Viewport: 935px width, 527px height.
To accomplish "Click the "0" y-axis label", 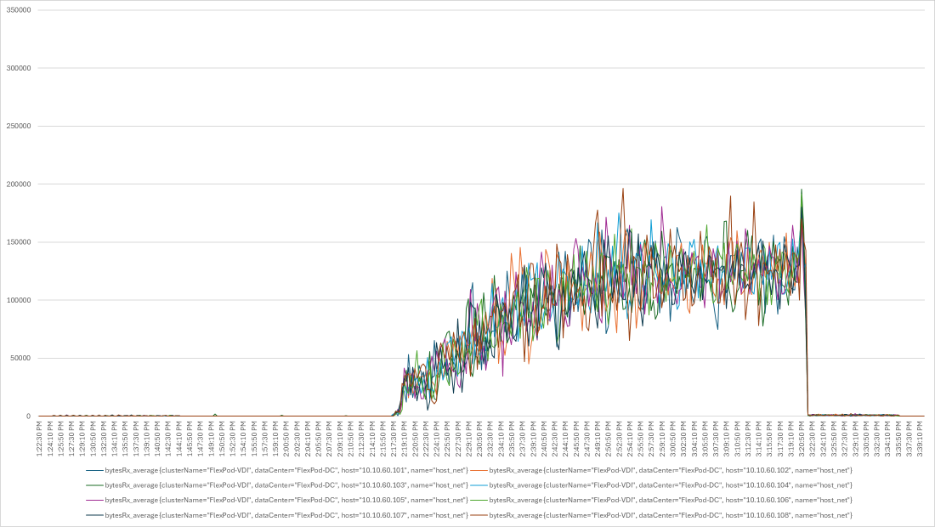I will pos(29,416).
